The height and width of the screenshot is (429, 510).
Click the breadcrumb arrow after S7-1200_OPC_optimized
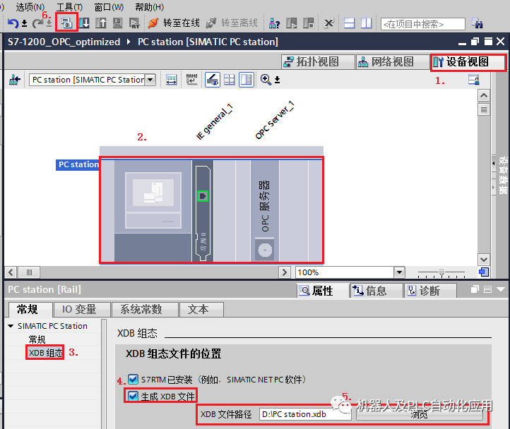(x=129, y=42)
